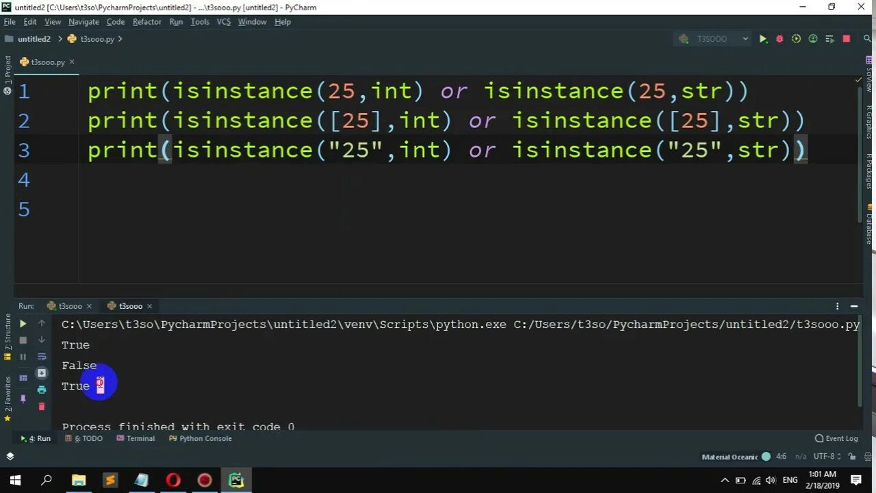This screenshot has width=876, height=493.
Task: Print the console output
Action: (42, 390)
